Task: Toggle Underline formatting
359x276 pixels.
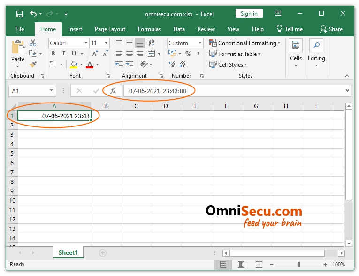Action: tap(74, 54)
